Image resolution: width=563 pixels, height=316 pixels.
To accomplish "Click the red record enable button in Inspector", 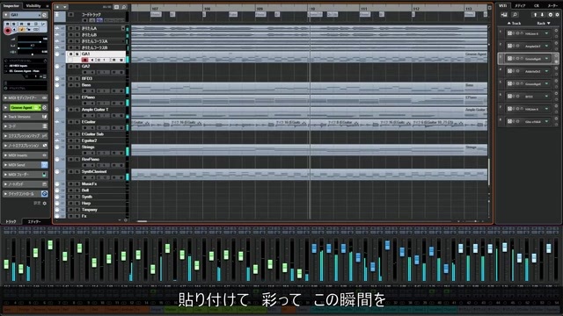I will point(8,31).
